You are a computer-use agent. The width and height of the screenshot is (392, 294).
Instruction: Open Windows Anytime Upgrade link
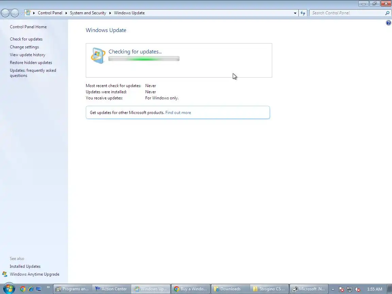point(34,274)
